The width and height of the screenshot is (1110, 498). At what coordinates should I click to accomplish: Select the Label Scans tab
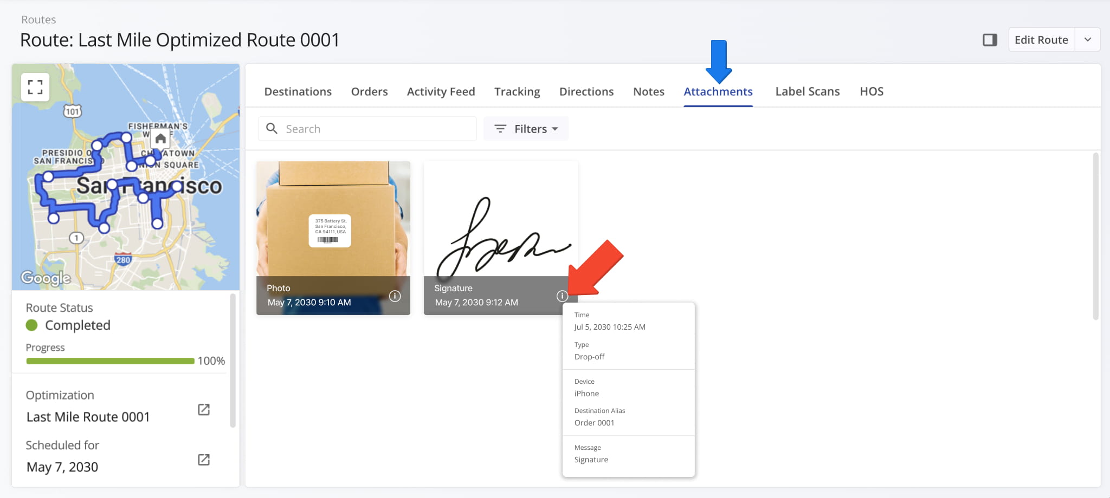[807, 91]
